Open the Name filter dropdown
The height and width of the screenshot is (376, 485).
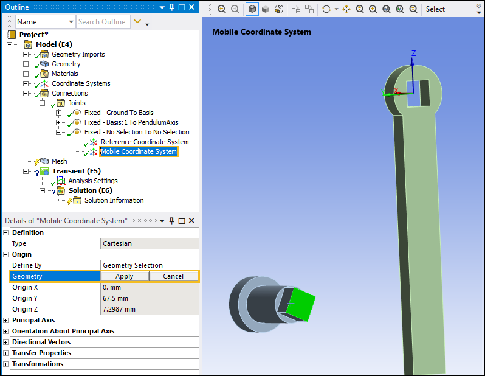(x=71, y=22)
